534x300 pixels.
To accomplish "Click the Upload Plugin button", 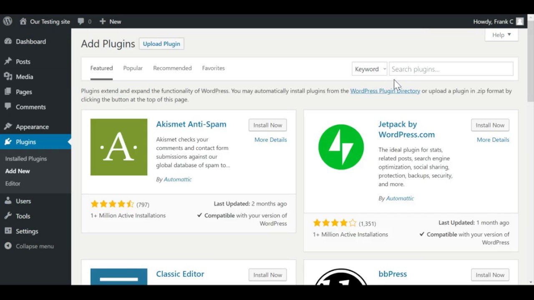I will [161, 44].
